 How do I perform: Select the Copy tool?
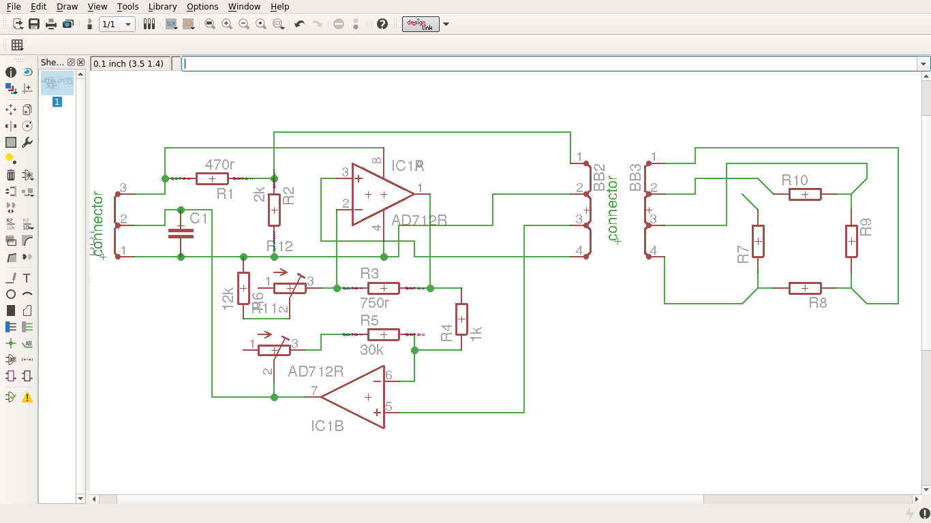point(27,109)
